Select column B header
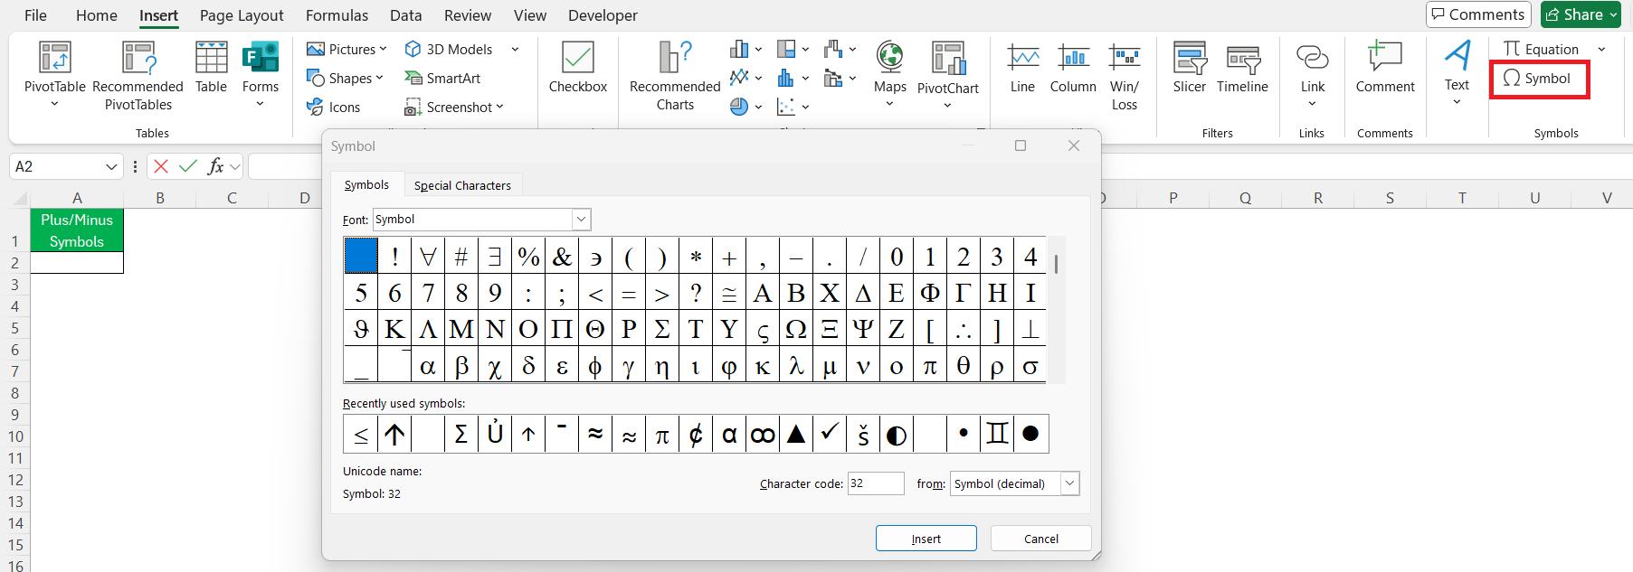The image size is (1633, 572). pyautogui.click(x=160, y=198)
